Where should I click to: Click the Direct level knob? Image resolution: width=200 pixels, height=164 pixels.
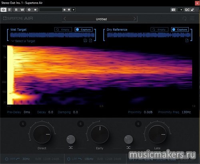click(42, 134)
